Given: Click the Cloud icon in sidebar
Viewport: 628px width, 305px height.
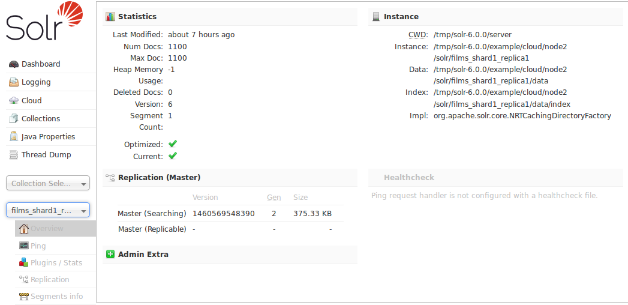Looking at the screenshot, I should 14,101.
